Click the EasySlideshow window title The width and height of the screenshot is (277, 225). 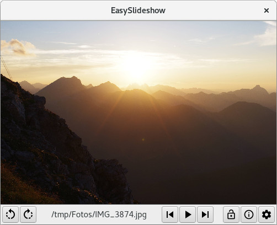[x=138, y=10]
